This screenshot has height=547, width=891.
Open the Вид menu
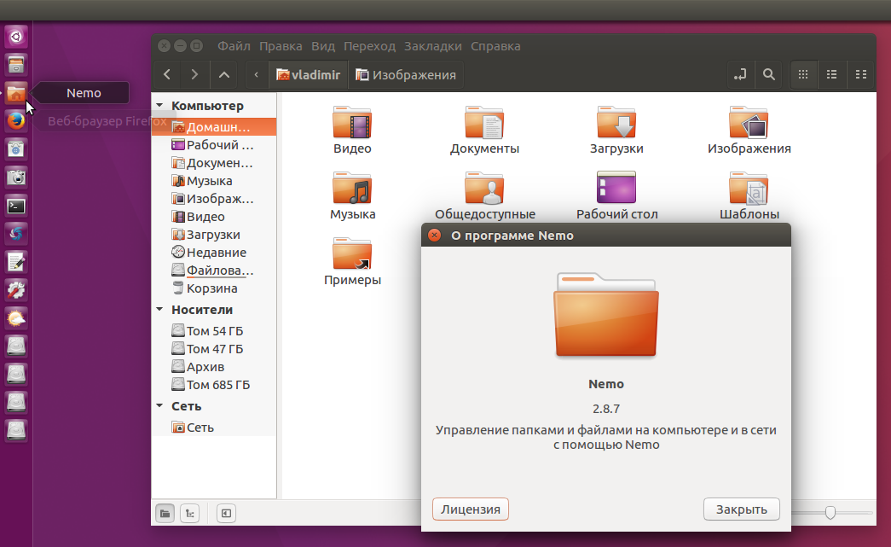(x=323, y=46)
